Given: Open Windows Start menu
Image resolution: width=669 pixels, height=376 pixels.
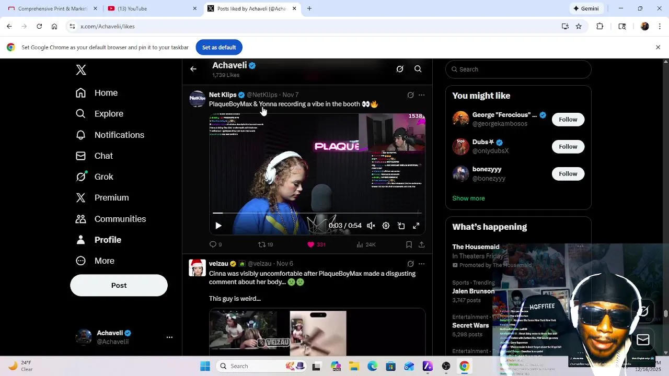Looking at the screenshot, I should (x=205, y=366).
